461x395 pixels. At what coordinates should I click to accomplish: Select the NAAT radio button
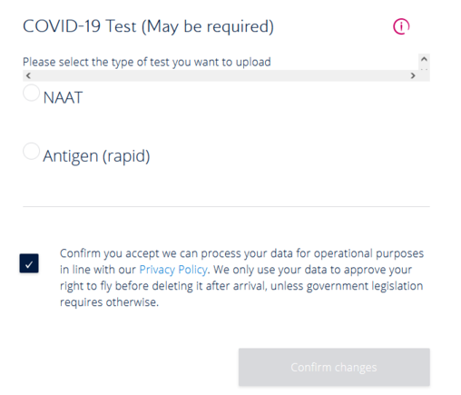point(31,93)
